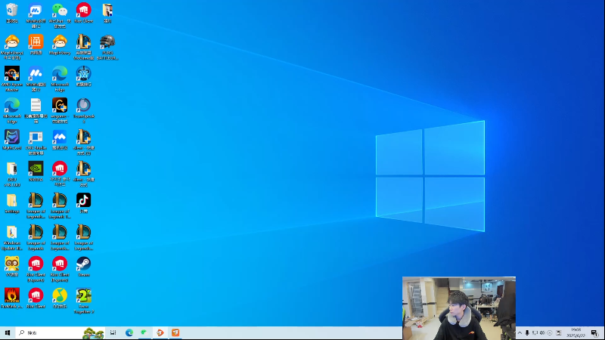Open OBS Studio desktop shortcut
The image size is (605, 340).
click(x=36, y=142)
